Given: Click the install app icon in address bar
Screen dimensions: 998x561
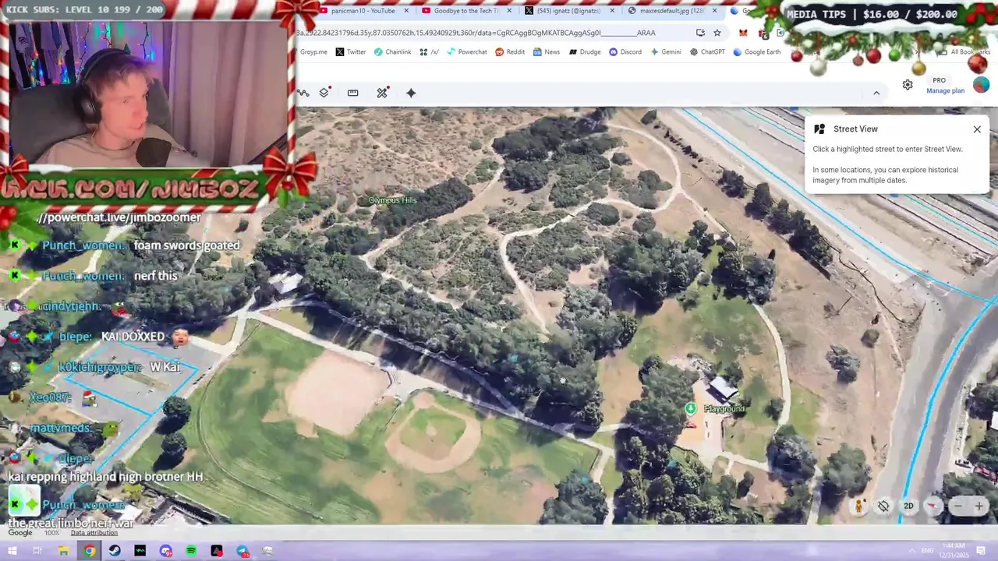Looking at the screenshot, I should coord(700,33).
